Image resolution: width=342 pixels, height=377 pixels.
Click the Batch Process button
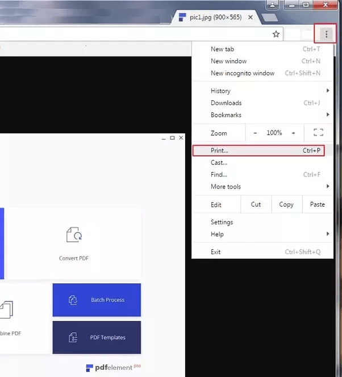point(97,300)
